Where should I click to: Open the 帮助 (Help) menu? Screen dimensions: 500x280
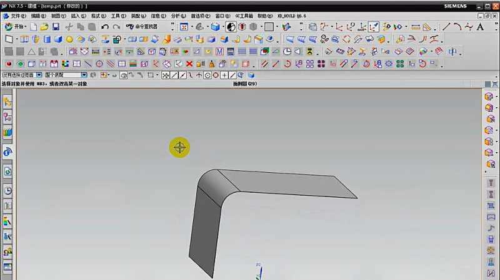pyautogui.click(x=265, y=16)
